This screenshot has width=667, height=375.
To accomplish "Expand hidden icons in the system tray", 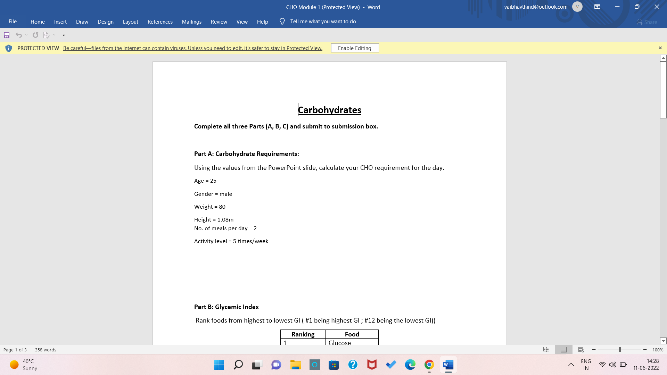I will (x=571, y=365).
